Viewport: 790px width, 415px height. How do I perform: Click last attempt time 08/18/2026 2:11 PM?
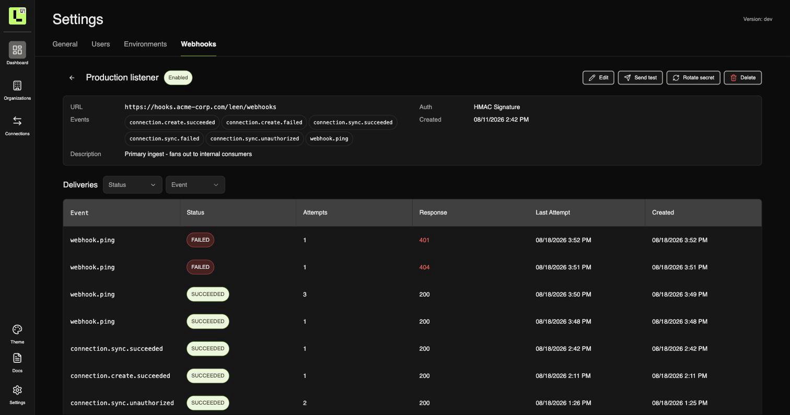pos(563,376)
